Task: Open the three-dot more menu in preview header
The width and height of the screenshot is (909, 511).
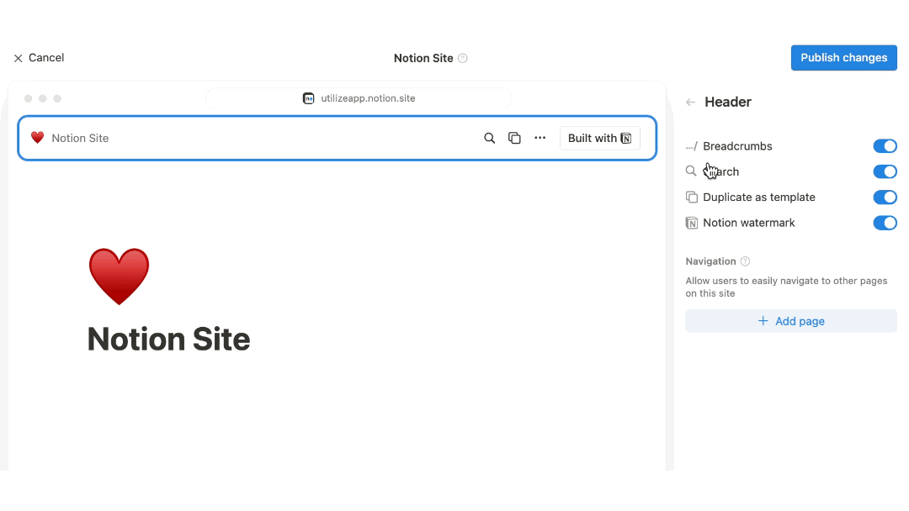Action: pos(540,139)
